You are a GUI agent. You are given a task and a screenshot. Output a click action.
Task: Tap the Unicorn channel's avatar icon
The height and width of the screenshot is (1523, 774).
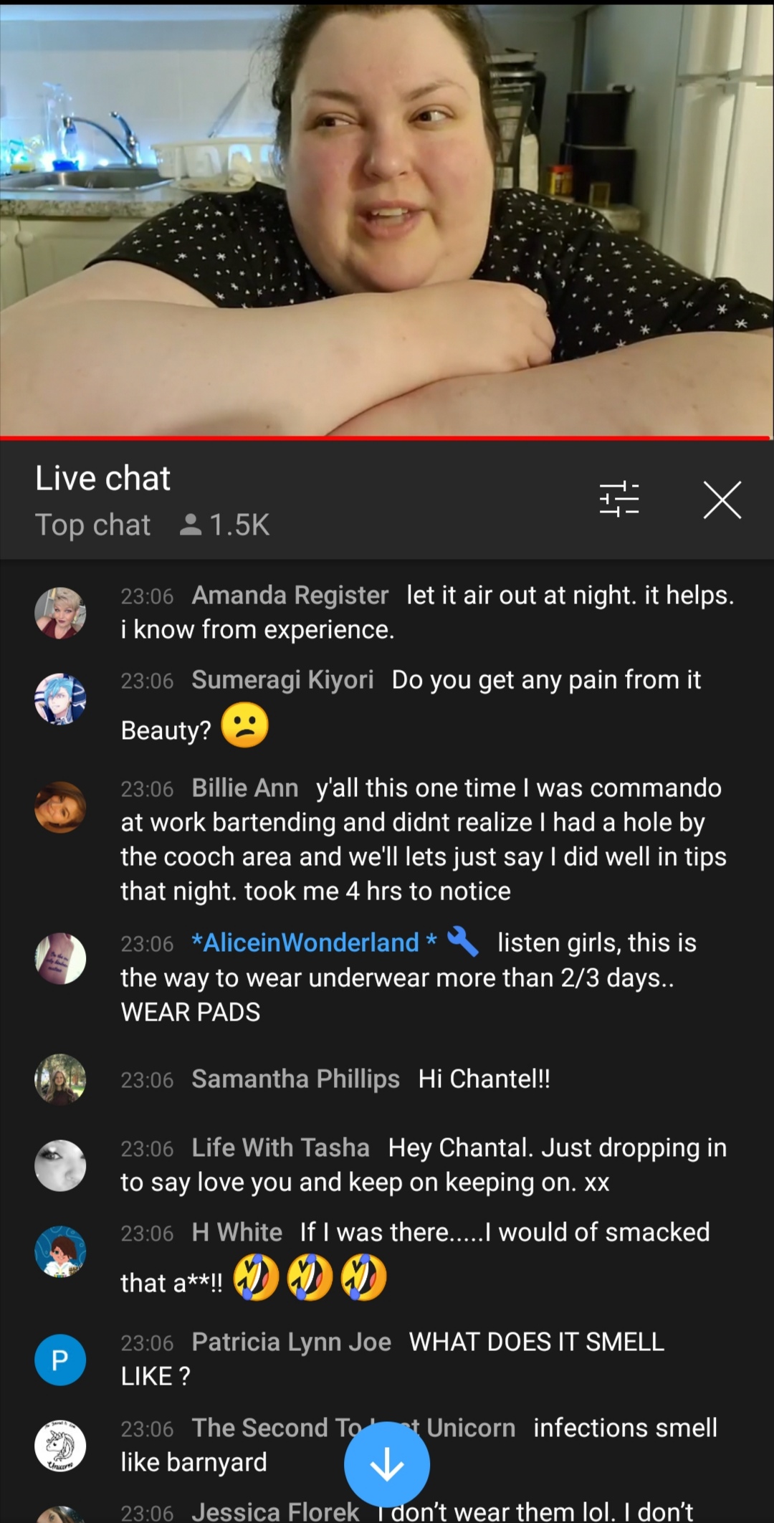pyautogui.click(x=60, y=1445)
